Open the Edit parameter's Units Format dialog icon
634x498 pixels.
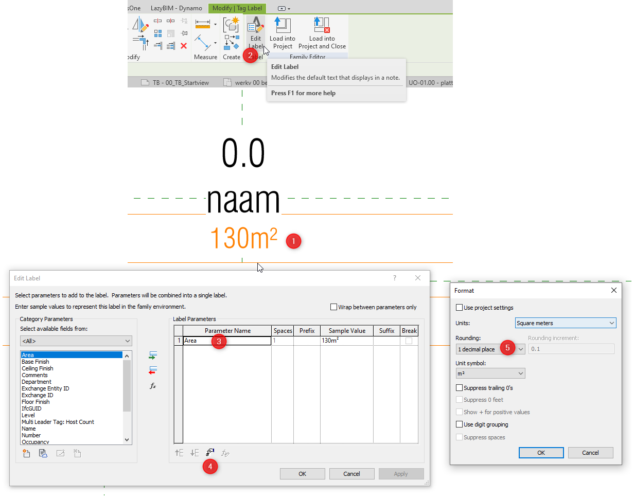[209, 452]
